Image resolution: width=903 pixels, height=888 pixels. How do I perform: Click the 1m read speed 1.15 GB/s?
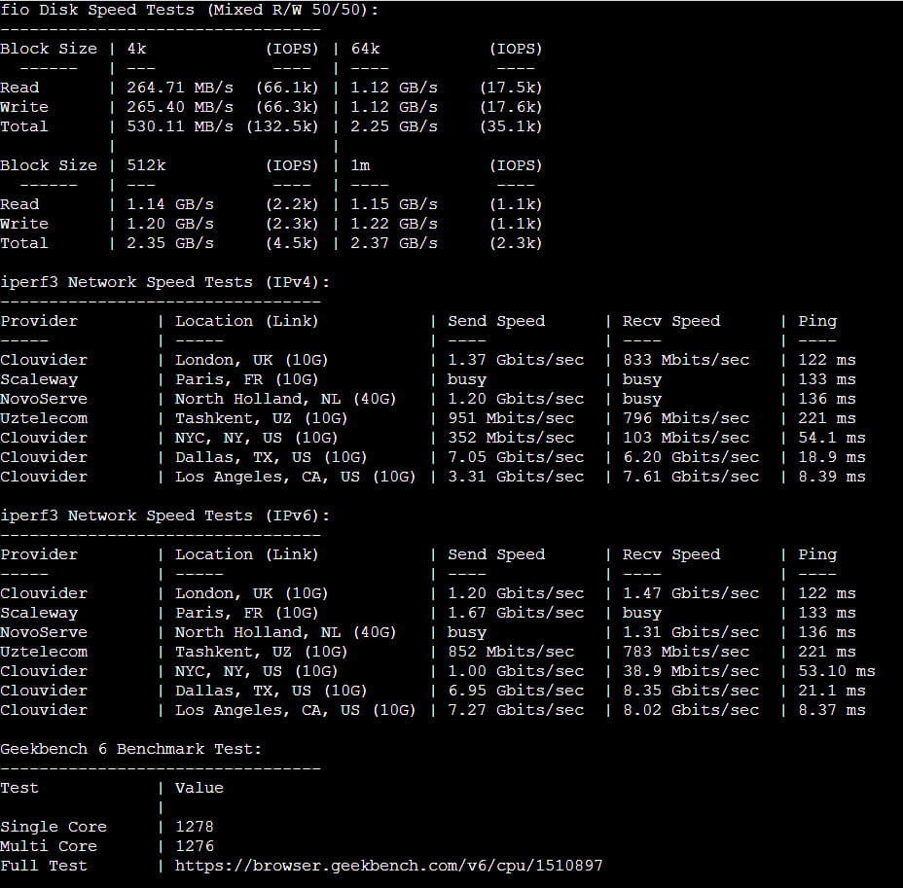[394, 204]
